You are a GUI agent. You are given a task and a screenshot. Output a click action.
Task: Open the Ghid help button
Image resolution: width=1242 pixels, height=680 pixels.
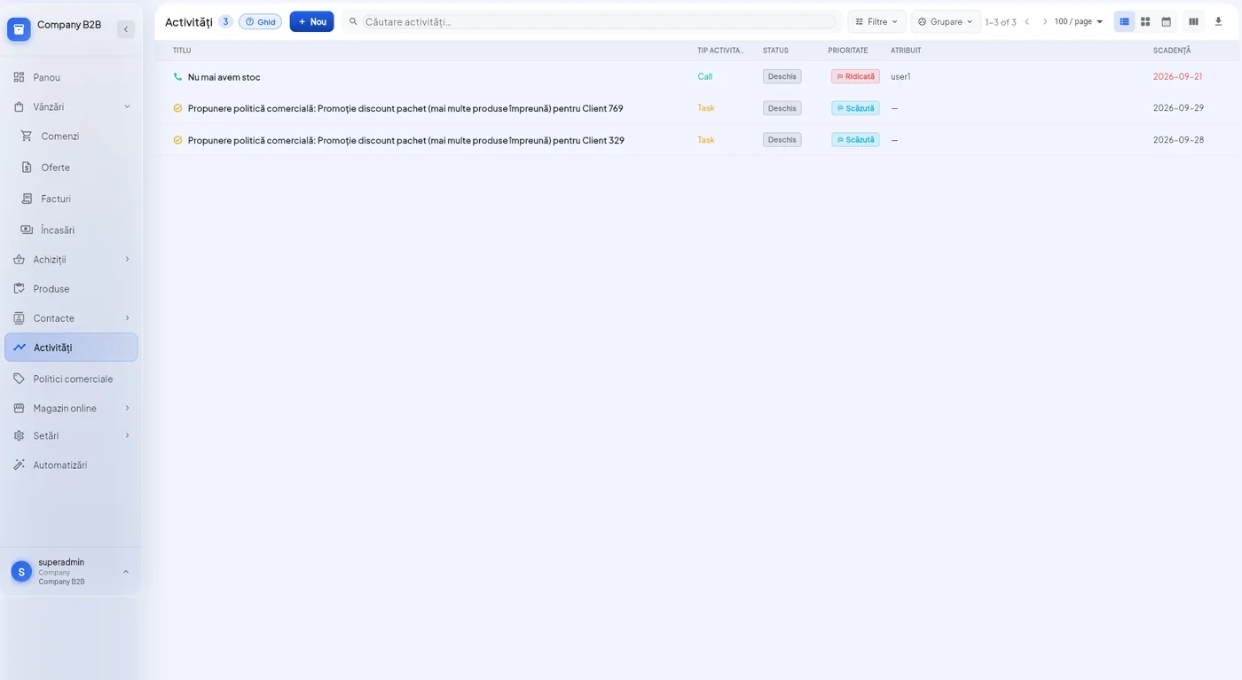pyautogui.click(x=260, y=21)
